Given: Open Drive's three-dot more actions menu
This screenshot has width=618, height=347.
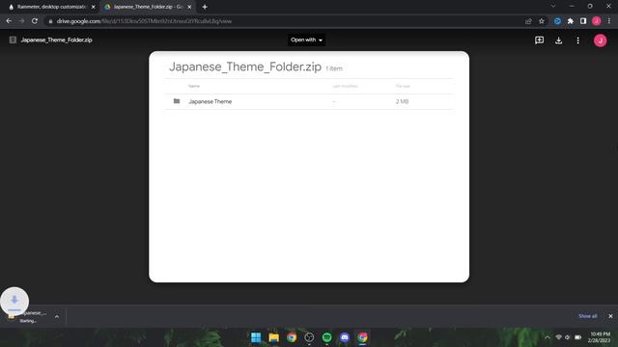Looking at the screenshot, I should [577, 40].
